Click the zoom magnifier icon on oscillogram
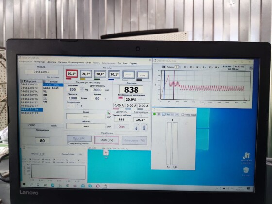 (251, 68)
